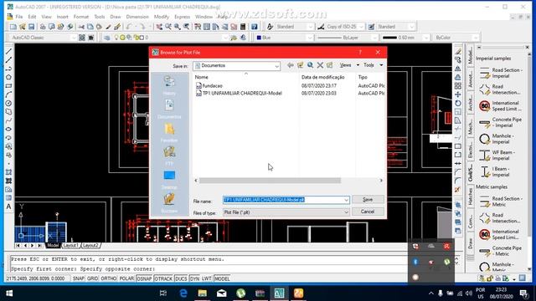Click the Save button in dialog
This screenshot has width=536, height=301.
tap(368, 200)
